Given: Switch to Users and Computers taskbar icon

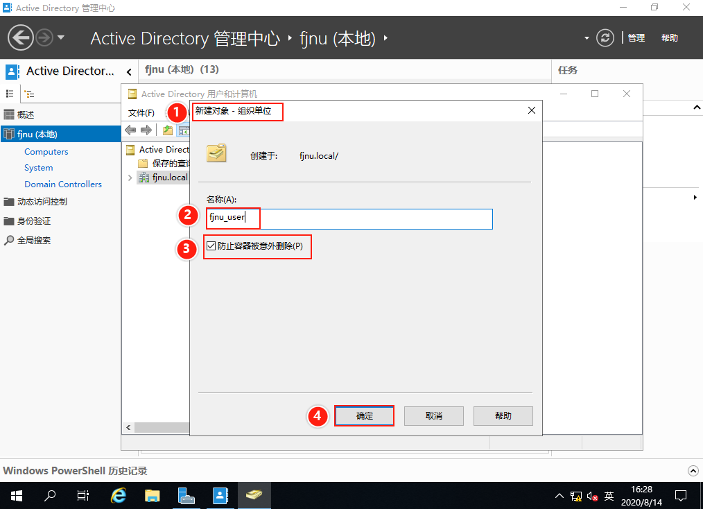Looking at the screenshot, I should 254,496.
